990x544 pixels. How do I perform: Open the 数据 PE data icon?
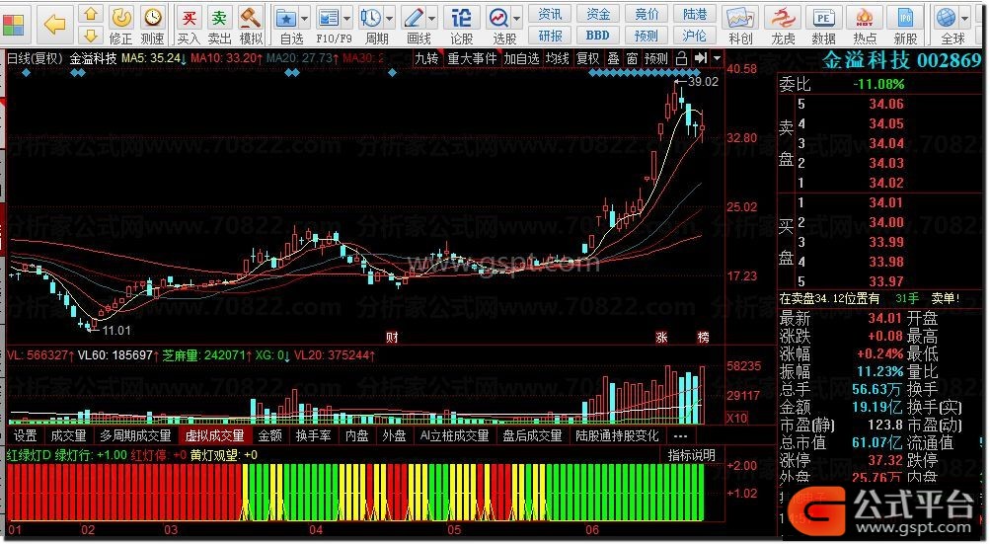(823, 18)
